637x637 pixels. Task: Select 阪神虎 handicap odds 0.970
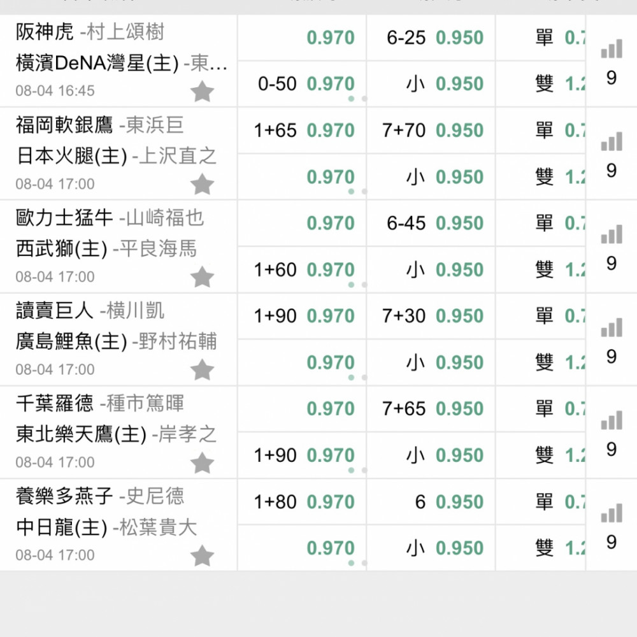pos(302,38)
